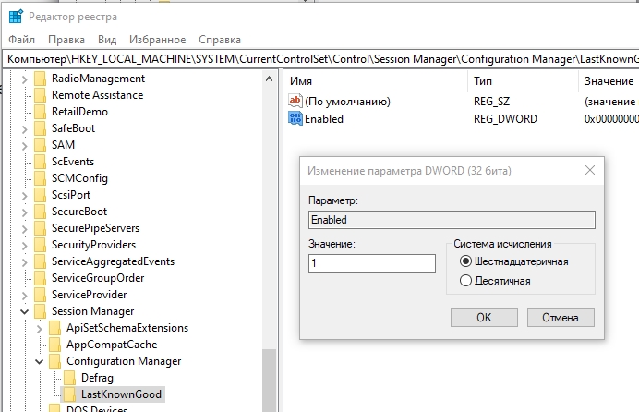The height and width of the screenshot is (412, 639).
Task: Click the Значение input field in dialog
Action: click(x=371, y=263)
